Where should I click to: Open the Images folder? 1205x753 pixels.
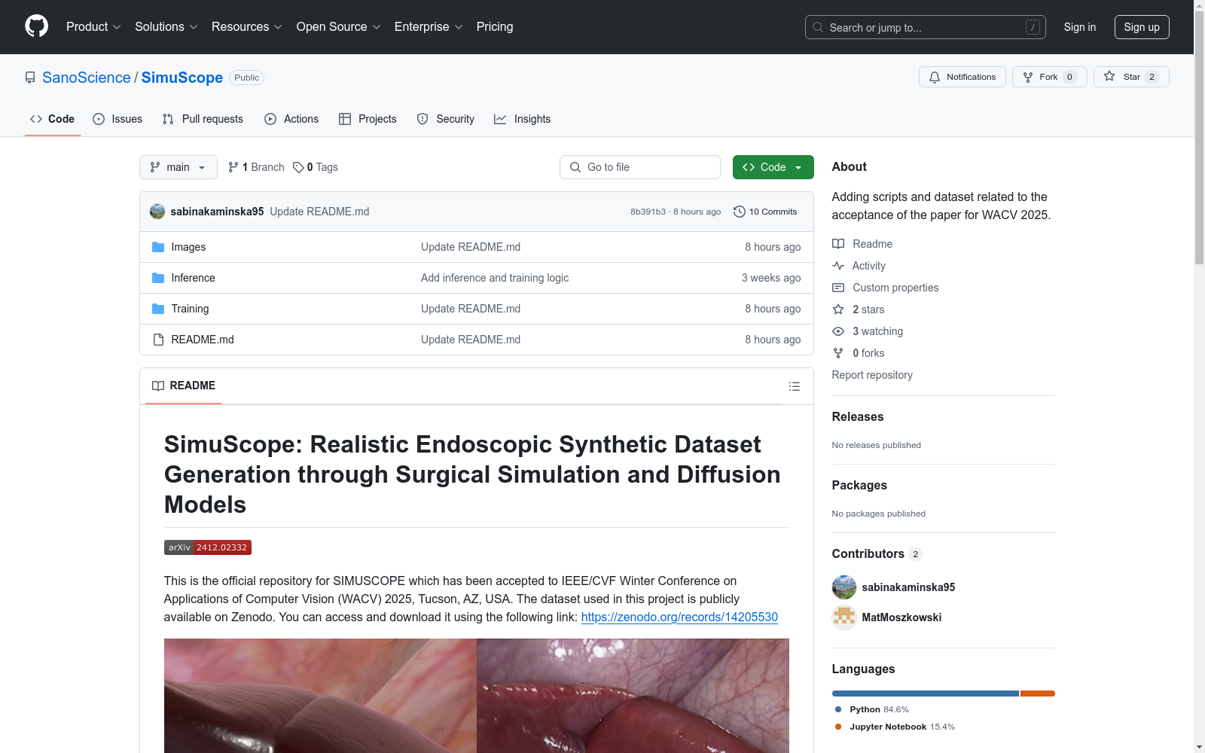188,247
